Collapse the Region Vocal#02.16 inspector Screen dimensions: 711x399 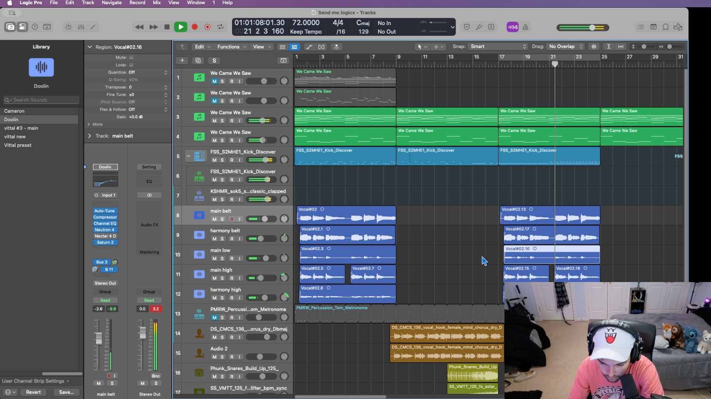(x=89, y=47)
